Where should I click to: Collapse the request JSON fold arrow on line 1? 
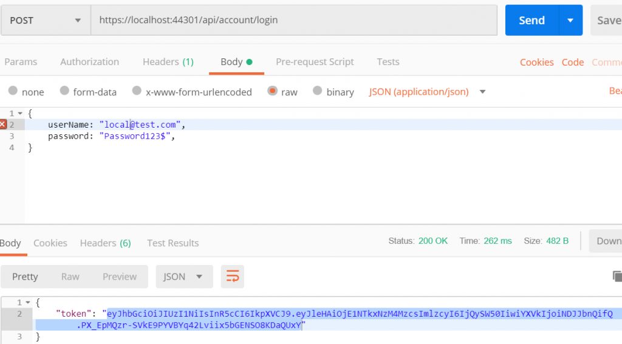(x=20, y=114)
